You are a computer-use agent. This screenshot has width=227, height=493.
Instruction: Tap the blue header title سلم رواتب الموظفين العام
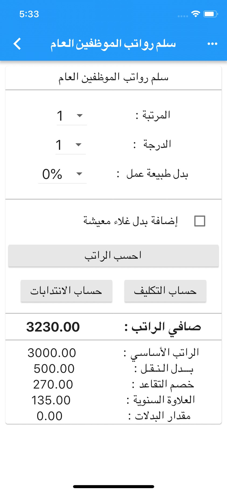click(113, 44)
